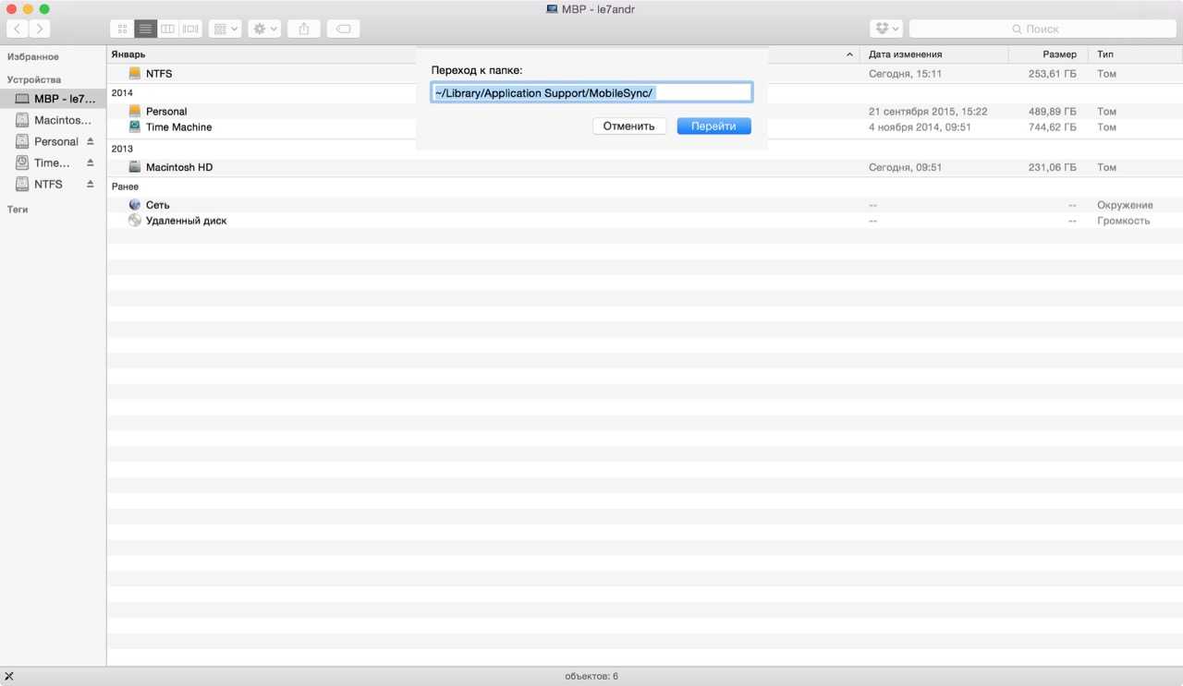Click the Share toolbar icon
Image resolution: width=1183 pixels, height=686 pixels.
[x=304, y=29]
